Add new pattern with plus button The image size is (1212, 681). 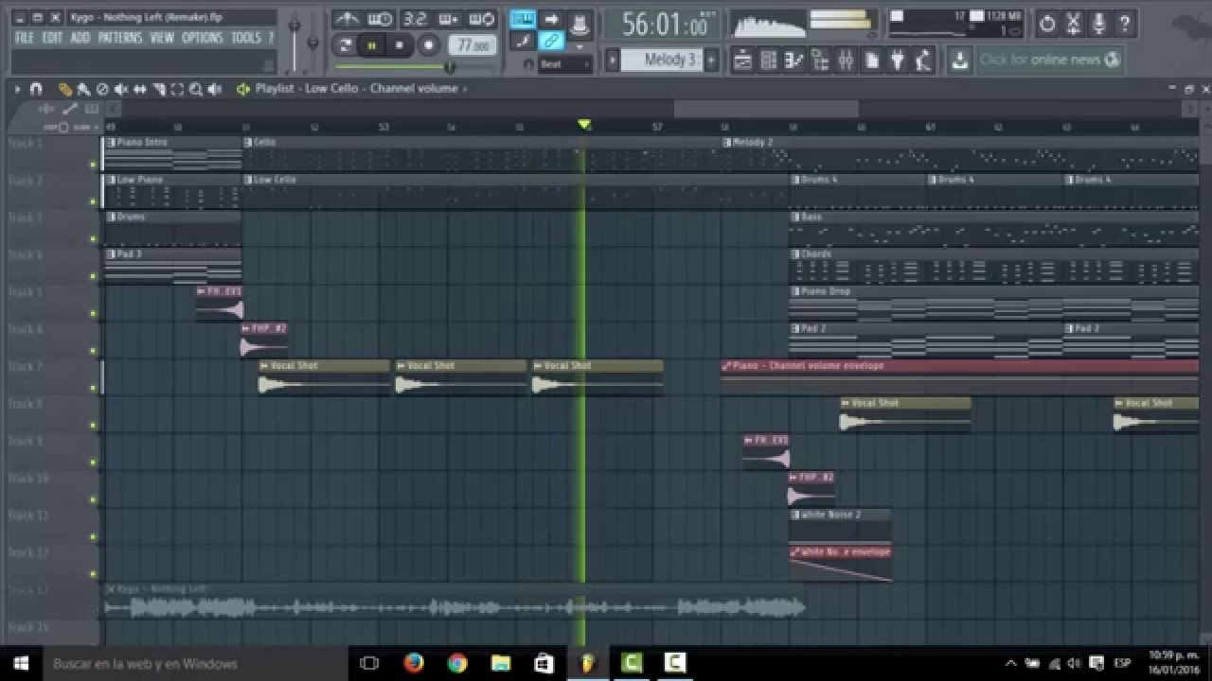click(711, 60)
